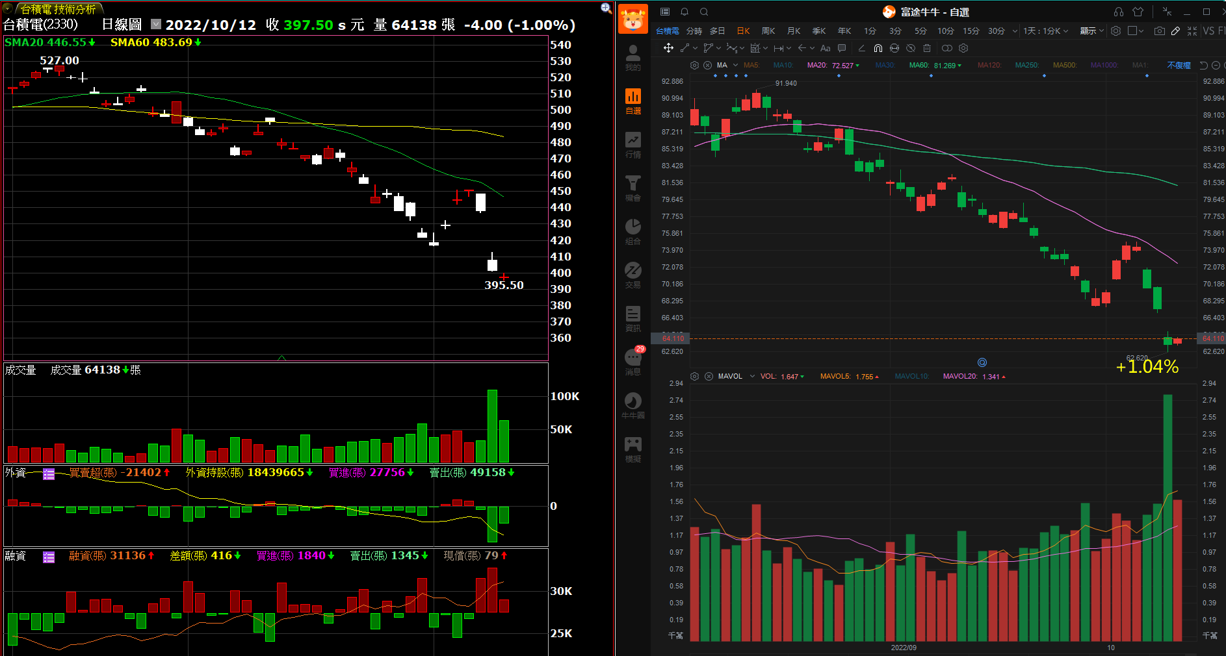Toggle hide drawings eye icon
This screenshot has height=656, width=1226.
[x=911, y=48]
